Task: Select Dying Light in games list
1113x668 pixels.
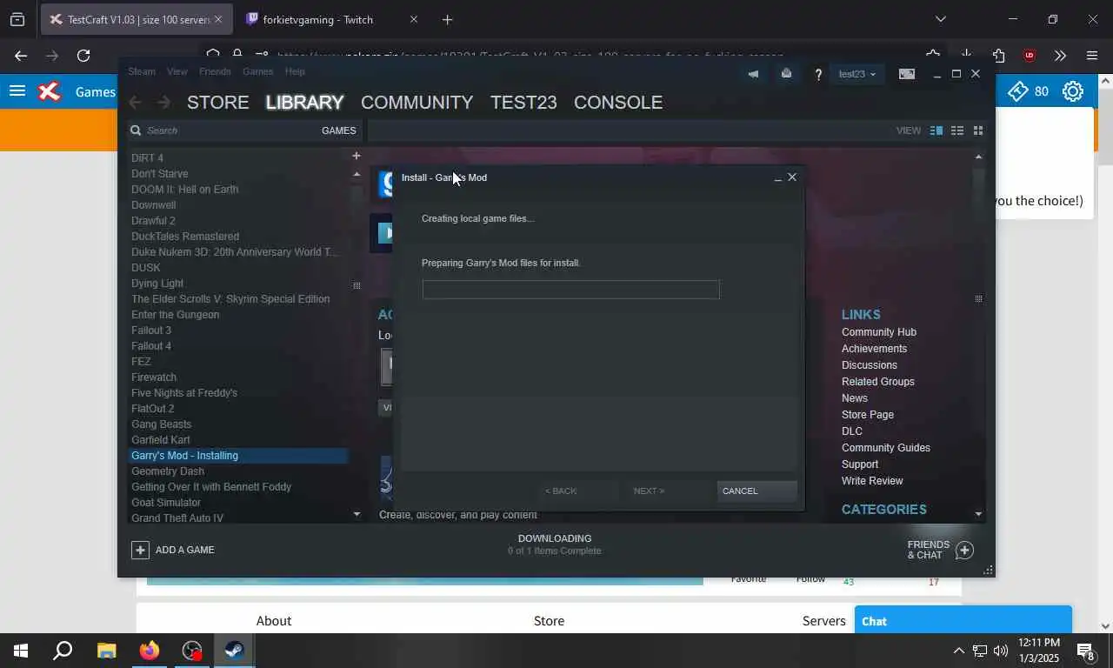Action: coord(157,284)
